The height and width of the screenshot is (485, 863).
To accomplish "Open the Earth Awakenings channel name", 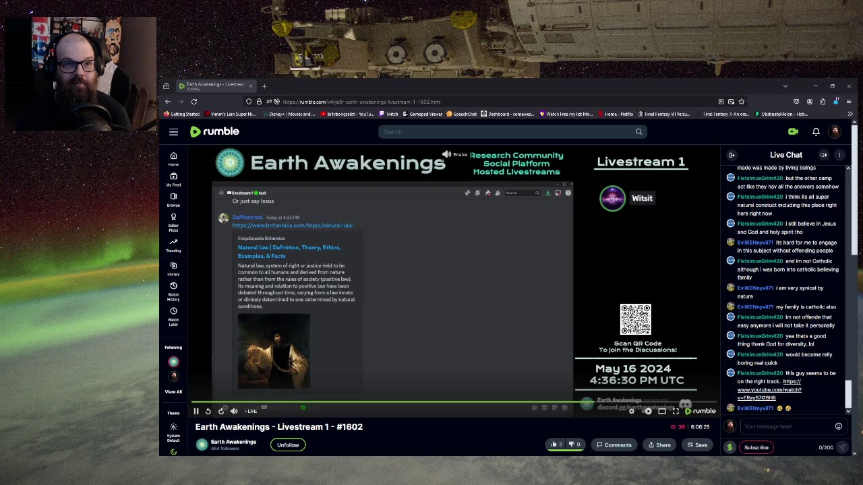I will (x=233, y=442).
